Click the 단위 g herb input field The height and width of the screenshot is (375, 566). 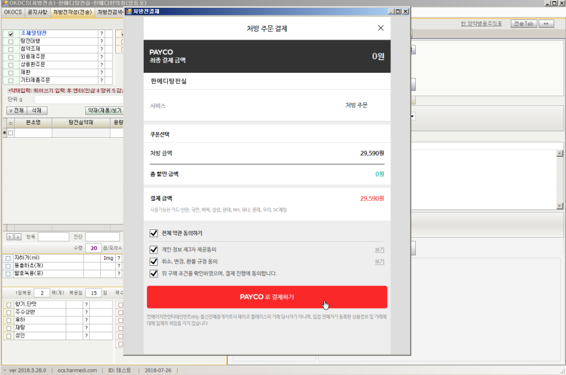(79, 99)
